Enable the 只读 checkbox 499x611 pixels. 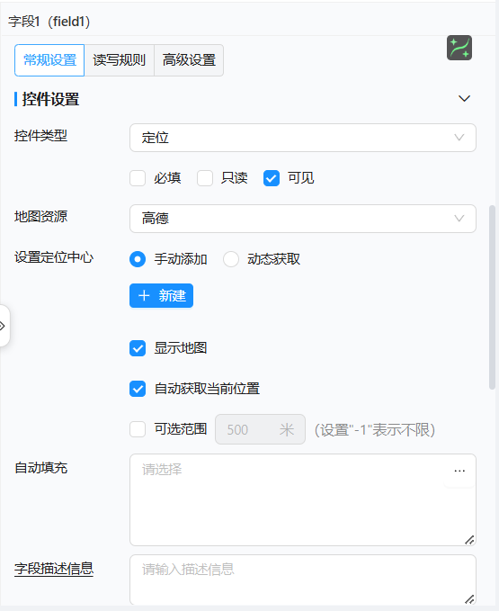coord(205,178)
